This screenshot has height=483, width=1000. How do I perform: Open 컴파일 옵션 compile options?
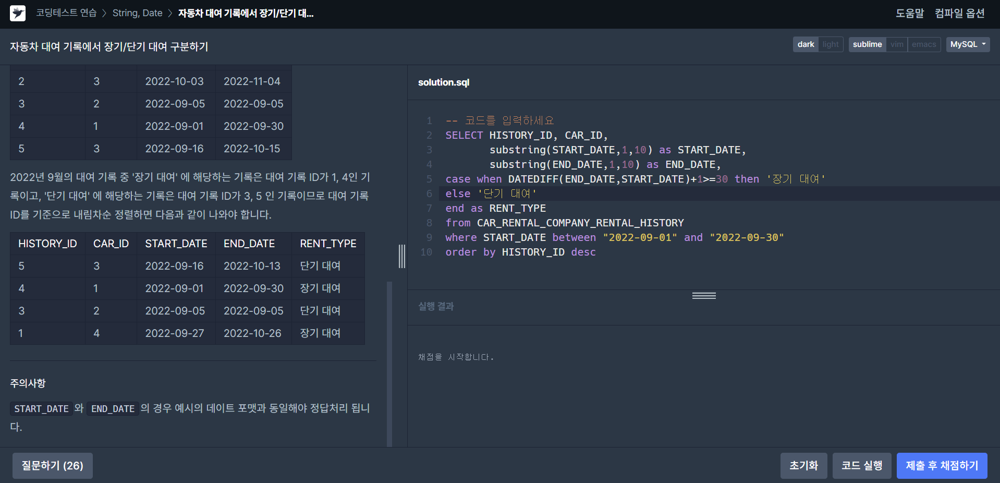[x=959, y=14]
